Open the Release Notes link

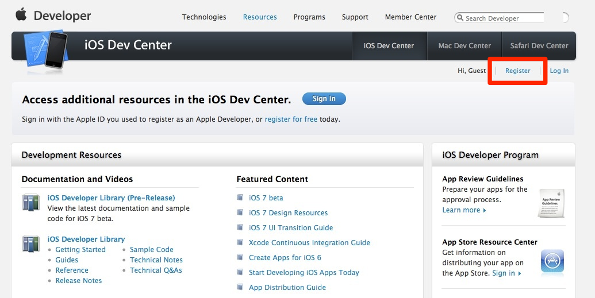click(x=79, y=281)
